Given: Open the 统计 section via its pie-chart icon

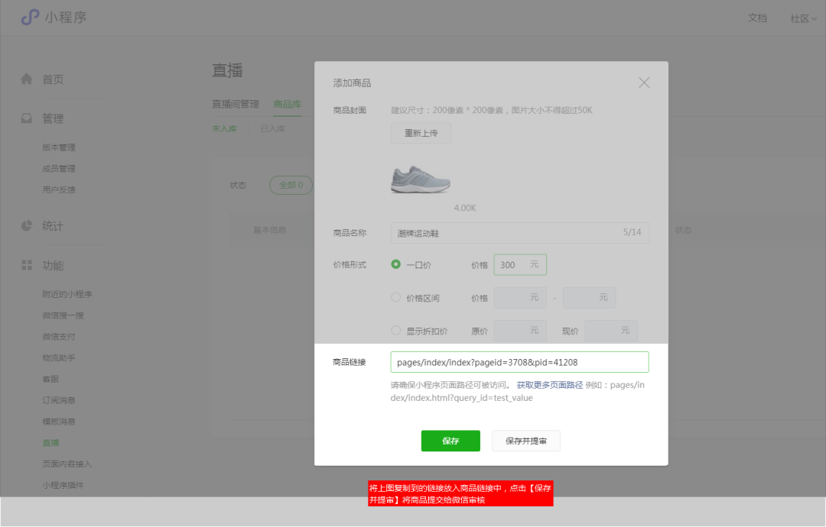Looking at the screenshot, I should (x=28, y=225).
